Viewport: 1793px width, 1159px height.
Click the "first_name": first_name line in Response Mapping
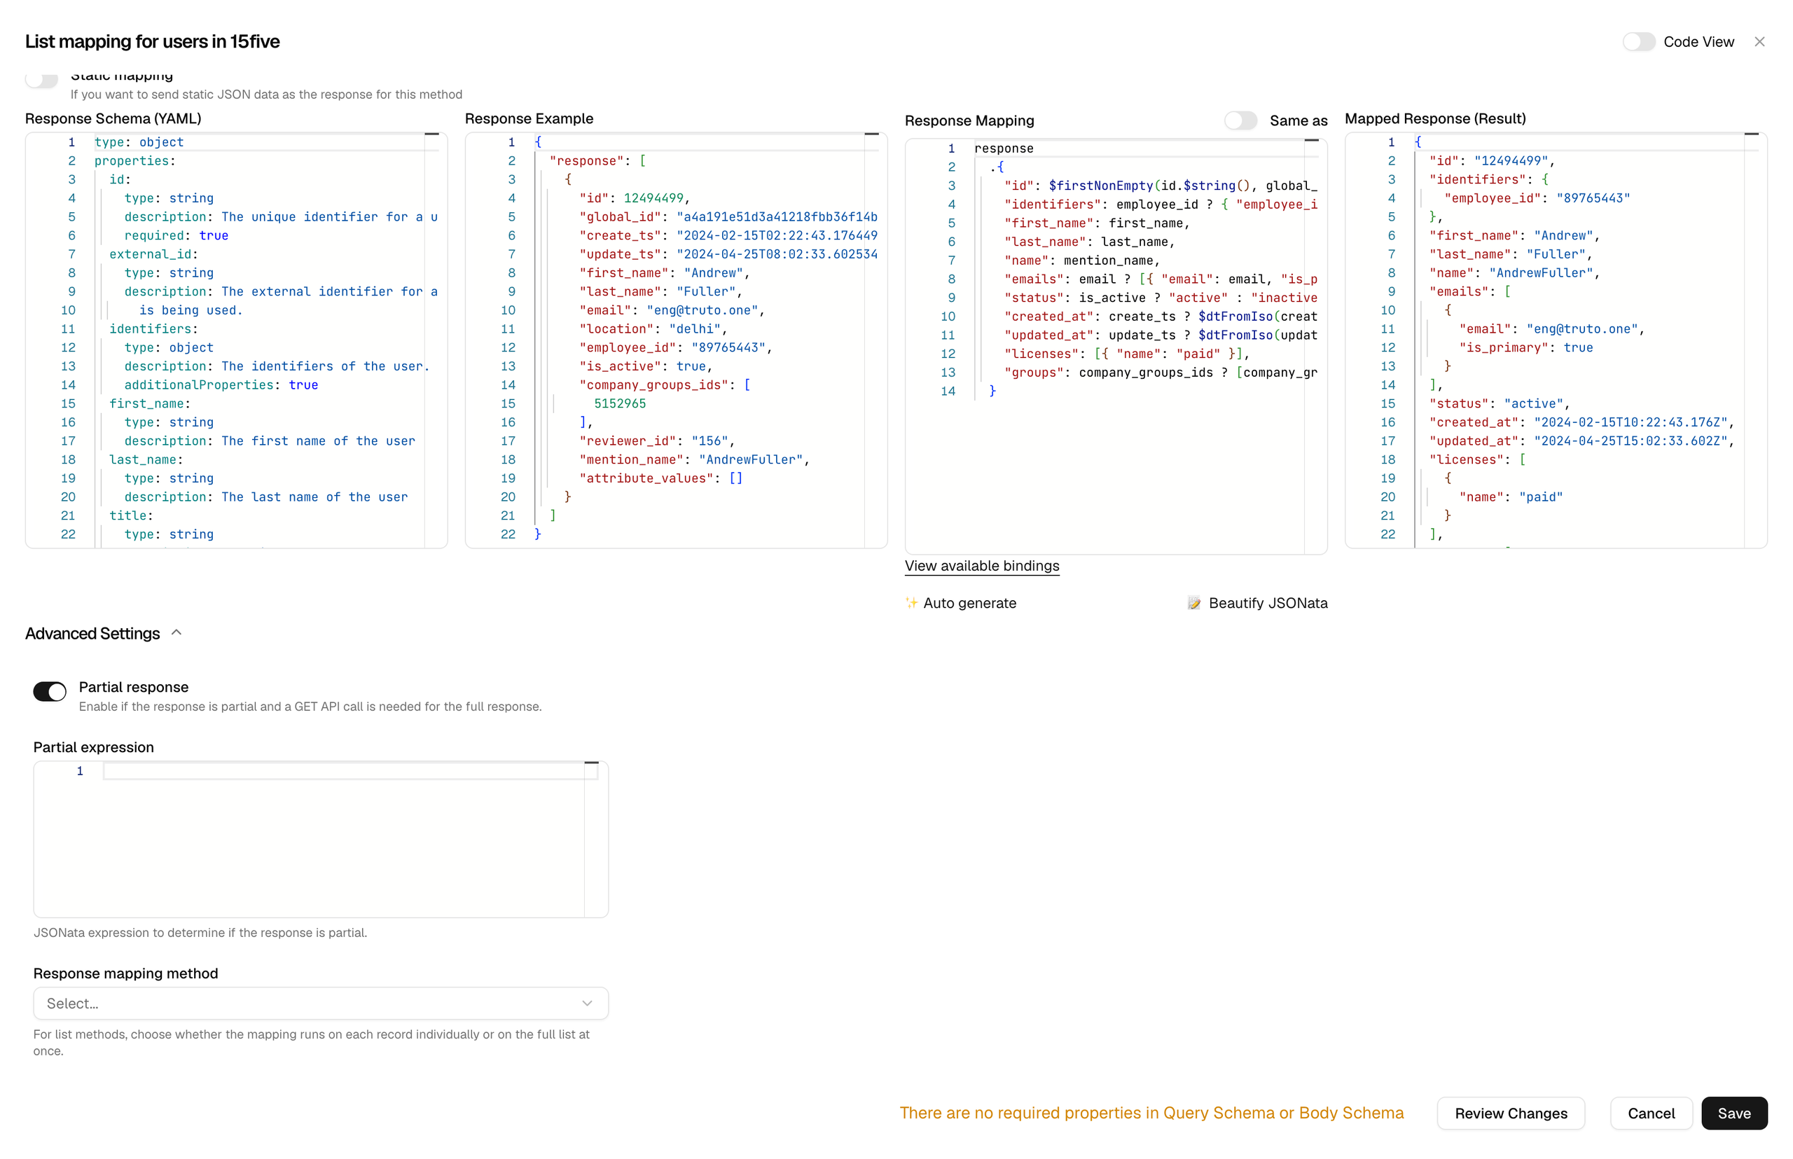pos(1097,223)
